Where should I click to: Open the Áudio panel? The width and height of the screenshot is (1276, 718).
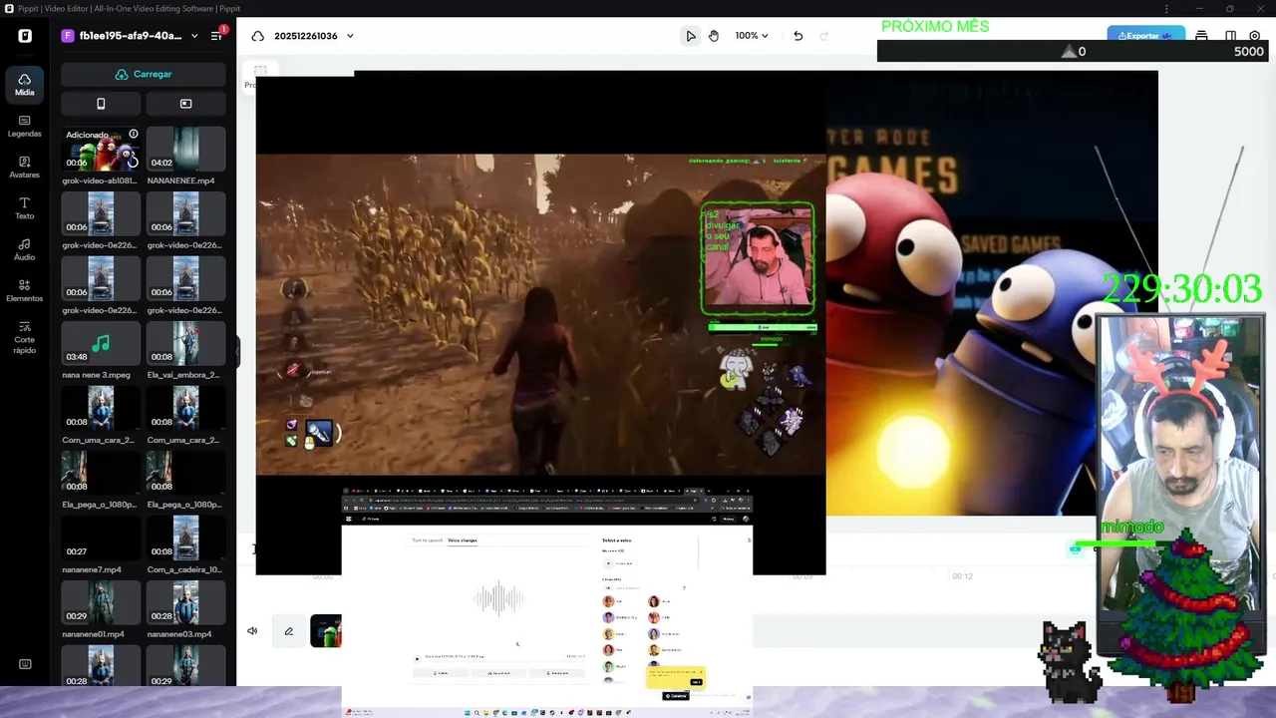(24, 249)
